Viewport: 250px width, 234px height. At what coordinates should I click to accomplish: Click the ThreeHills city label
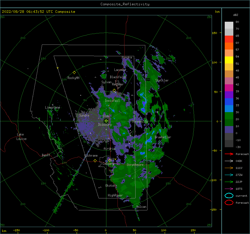coord(140,122)
